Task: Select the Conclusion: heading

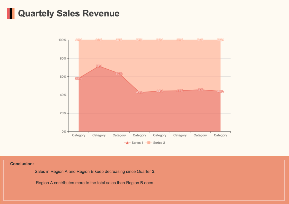Action: [x=22, y=164]
